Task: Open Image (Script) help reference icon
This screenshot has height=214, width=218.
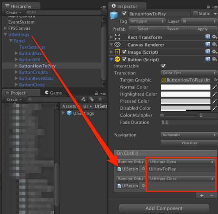Action: [x=207, y=52]
